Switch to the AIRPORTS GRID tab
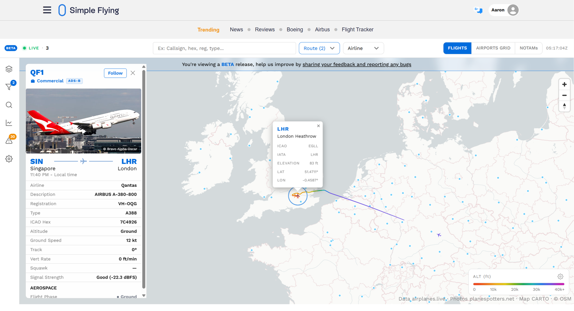 [493, 48]
